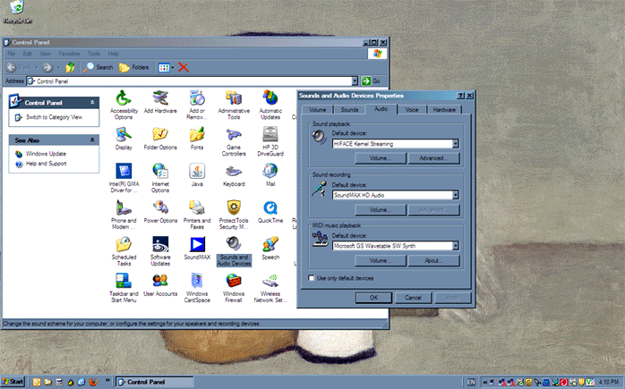Open the File menu
Viewport: 625px width, 389px height.
coord(11,54)
